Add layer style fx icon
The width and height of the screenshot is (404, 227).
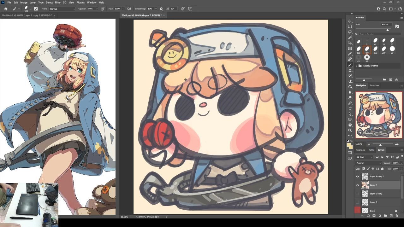pyautogui.click(x=369, y=216)
